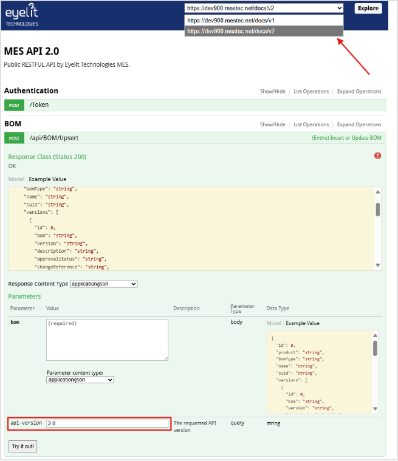The width and height of the screenshot is (398, 461).
Task: Open the docs URL dropdown selector
Action: [264, 9]
